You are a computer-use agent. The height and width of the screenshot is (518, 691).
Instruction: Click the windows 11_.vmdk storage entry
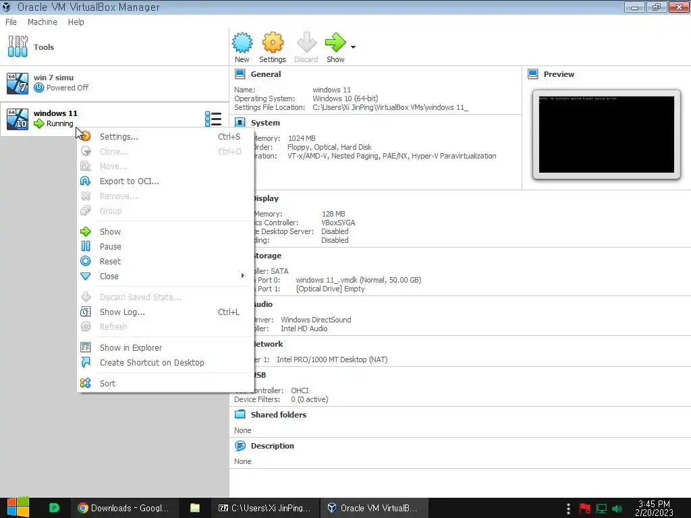tap(358, 280)
